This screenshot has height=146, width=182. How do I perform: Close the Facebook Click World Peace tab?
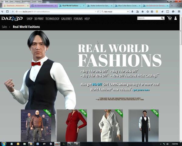[56, 6]
